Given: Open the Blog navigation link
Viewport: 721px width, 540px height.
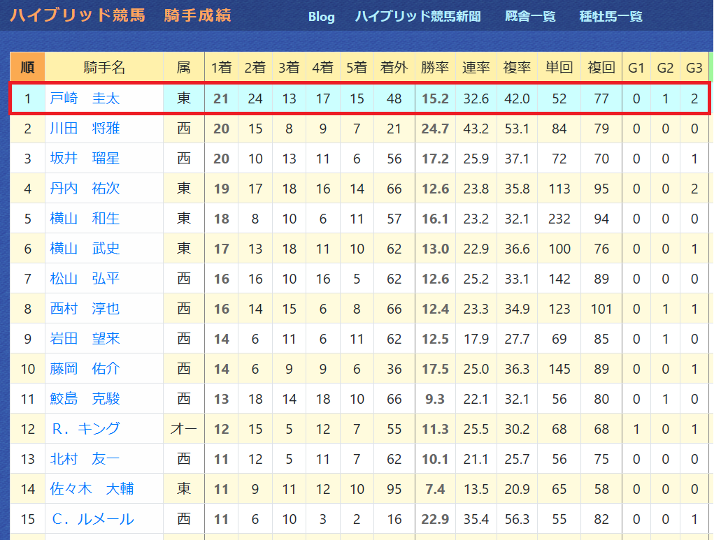Looking at the screenshot, I should [x=321, y=17].
